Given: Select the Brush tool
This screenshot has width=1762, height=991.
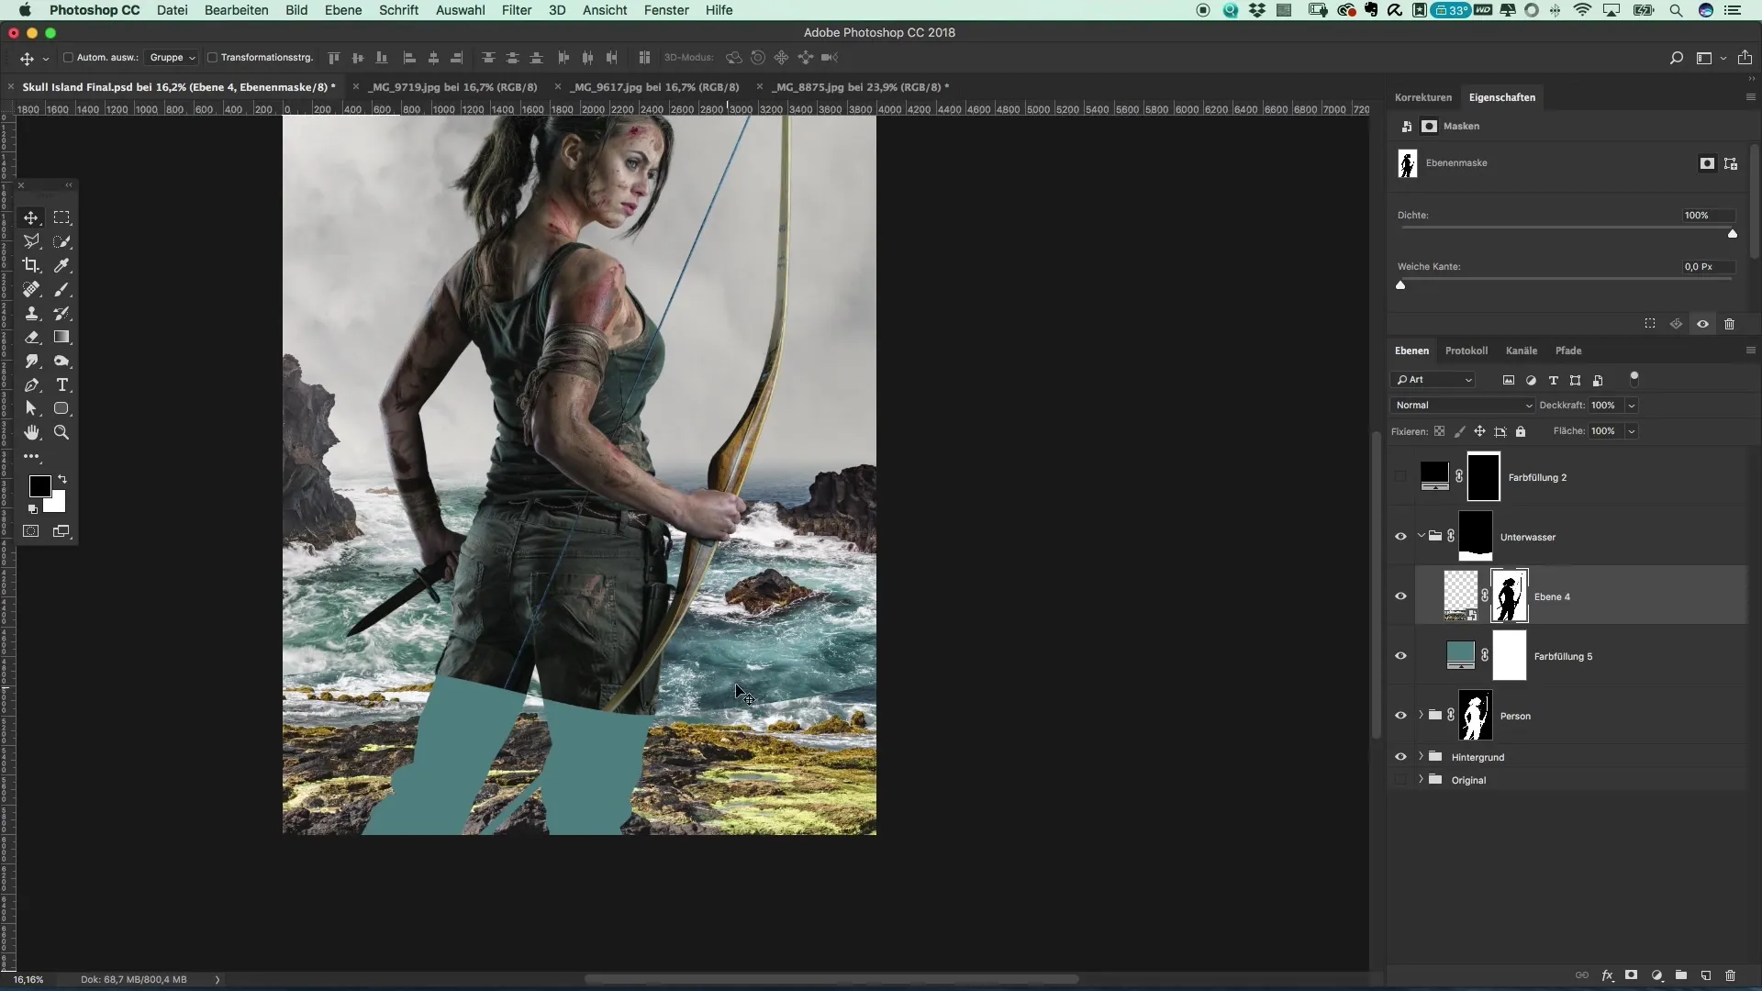Looking at the screenshot, I should tap(61, 289).
